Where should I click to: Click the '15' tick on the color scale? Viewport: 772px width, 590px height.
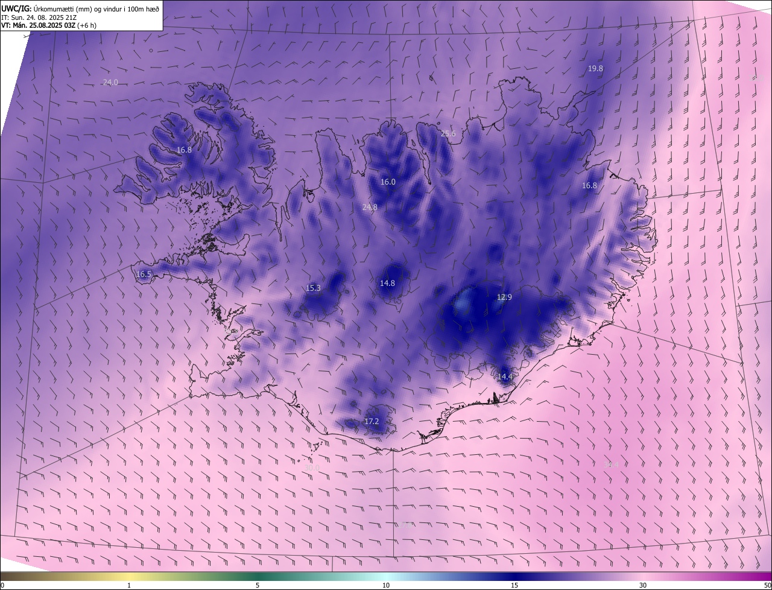[x=514, y=585]
